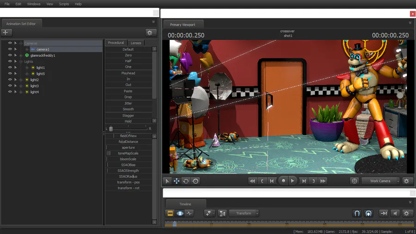
Task: Open the Transform dropdown in timeline
Action: 244,213
